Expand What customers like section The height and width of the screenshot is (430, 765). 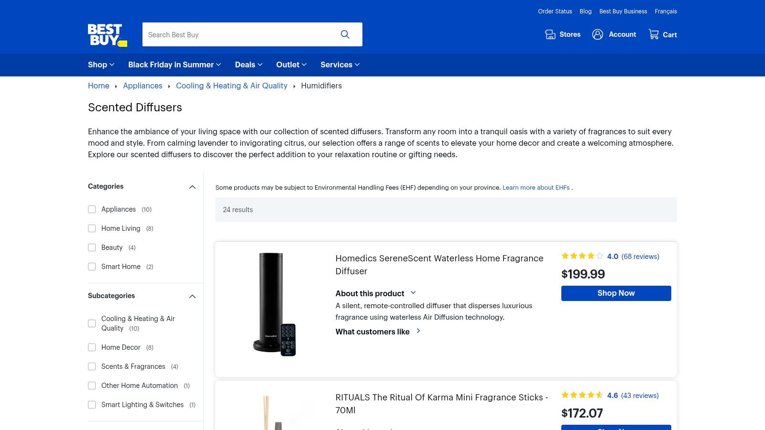[x=378, y=332]
